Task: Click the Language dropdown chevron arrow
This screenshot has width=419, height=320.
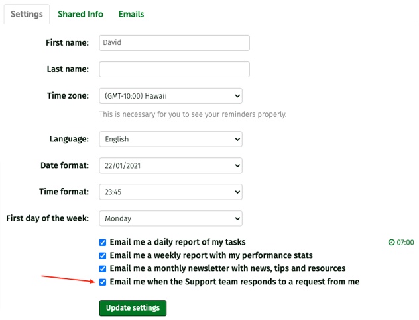Action: [x=237, y=139]
